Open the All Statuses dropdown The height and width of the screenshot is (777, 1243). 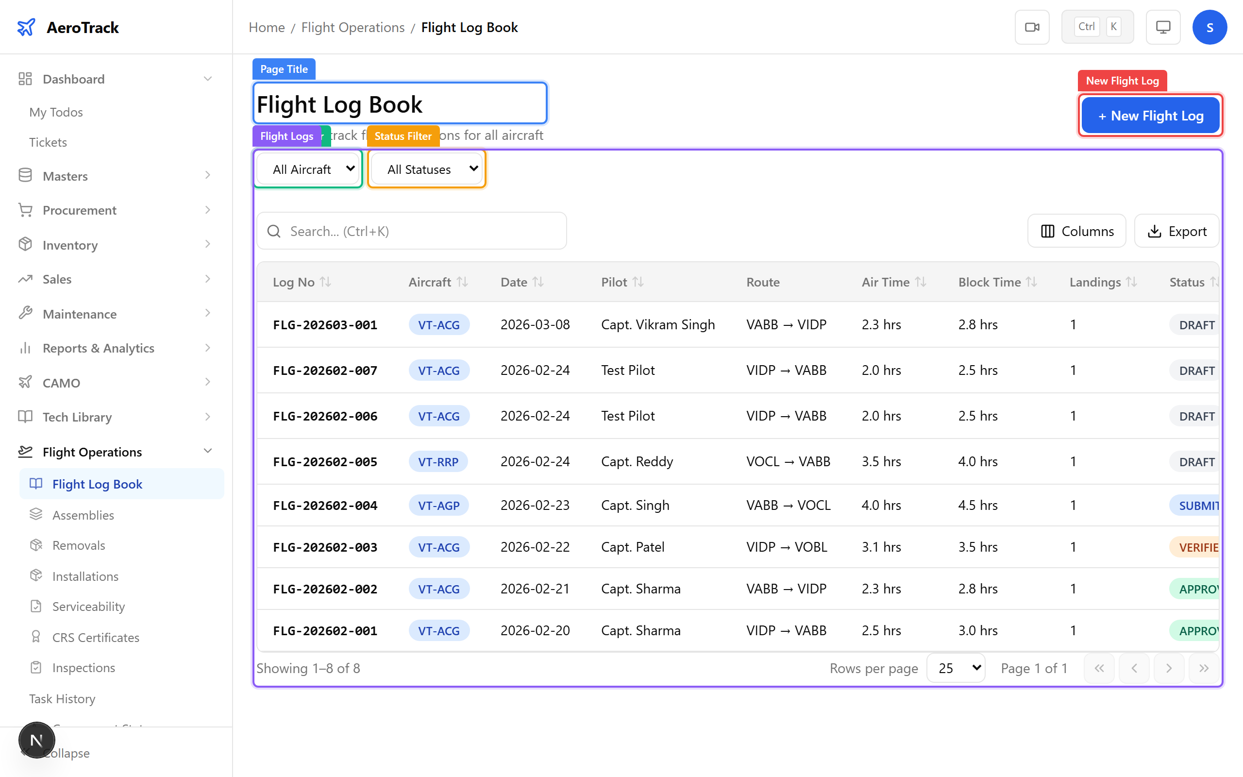click(426, 169)
